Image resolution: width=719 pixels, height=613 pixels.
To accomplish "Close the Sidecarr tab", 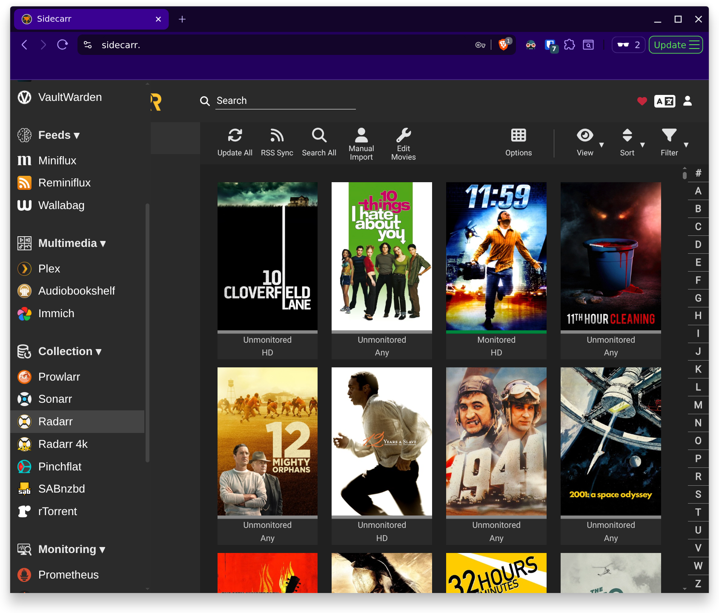I will click(x=158, y=19).
